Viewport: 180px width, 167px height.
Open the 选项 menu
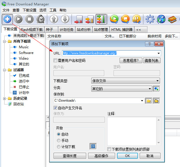pyautogui.click(x=43, y=10)
